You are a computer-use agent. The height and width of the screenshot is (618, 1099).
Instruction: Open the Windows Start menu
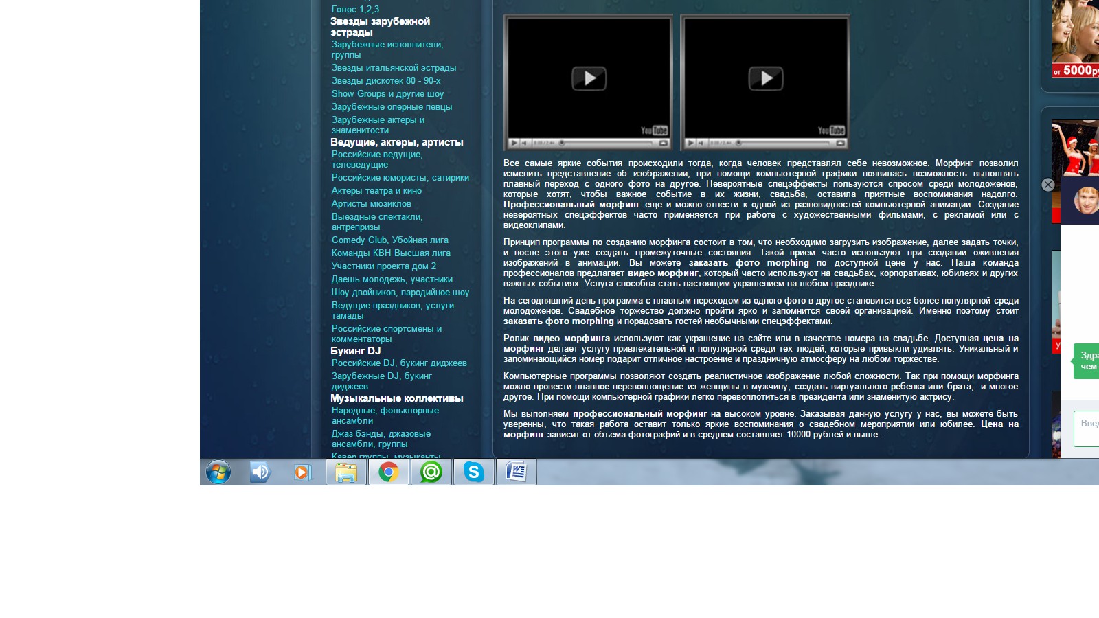pos(218,472)
